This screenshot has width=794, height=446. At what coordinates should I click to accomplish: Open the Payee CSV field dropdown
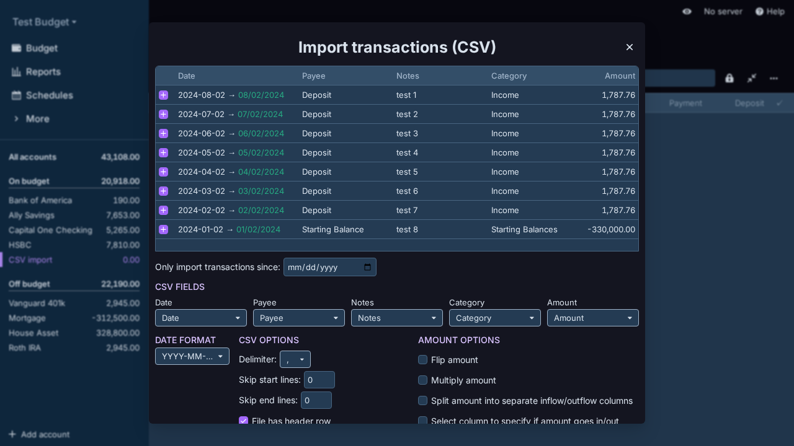point(298,318)
